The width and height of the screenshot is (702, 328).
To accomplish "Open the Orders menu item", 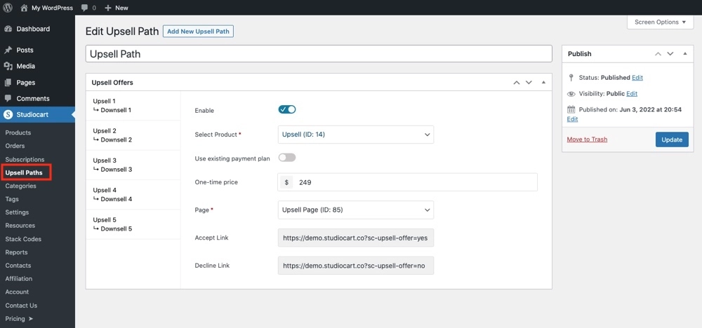I will pos(15,146).
